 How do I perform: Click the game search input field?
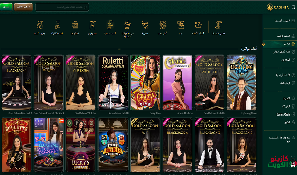point(62,7)
